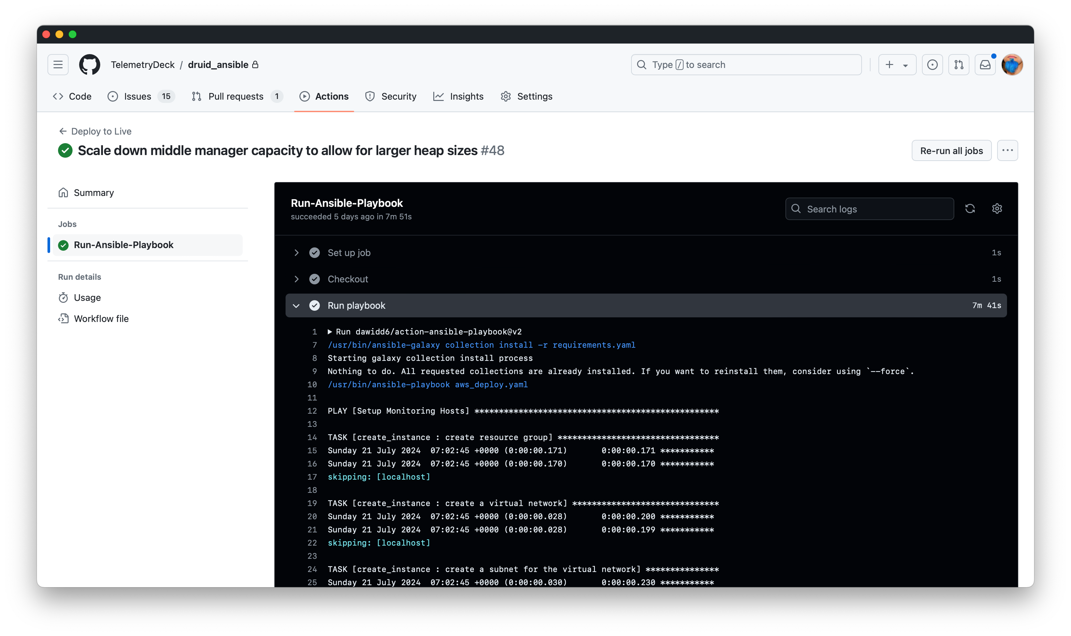
Task: Open the Usage run details
Action: pyautogui.click(x=87, y=298)
